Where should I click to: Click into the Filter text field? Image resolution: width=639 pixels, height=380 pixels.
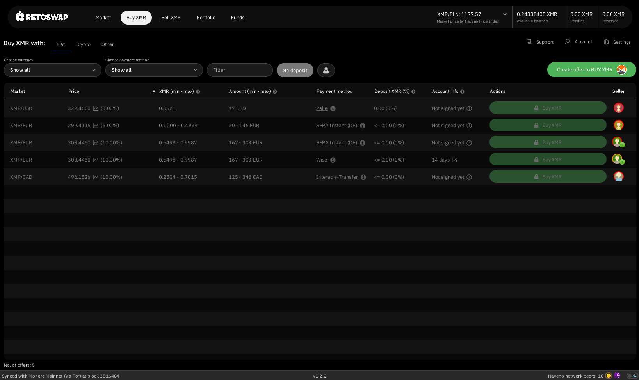240,70
